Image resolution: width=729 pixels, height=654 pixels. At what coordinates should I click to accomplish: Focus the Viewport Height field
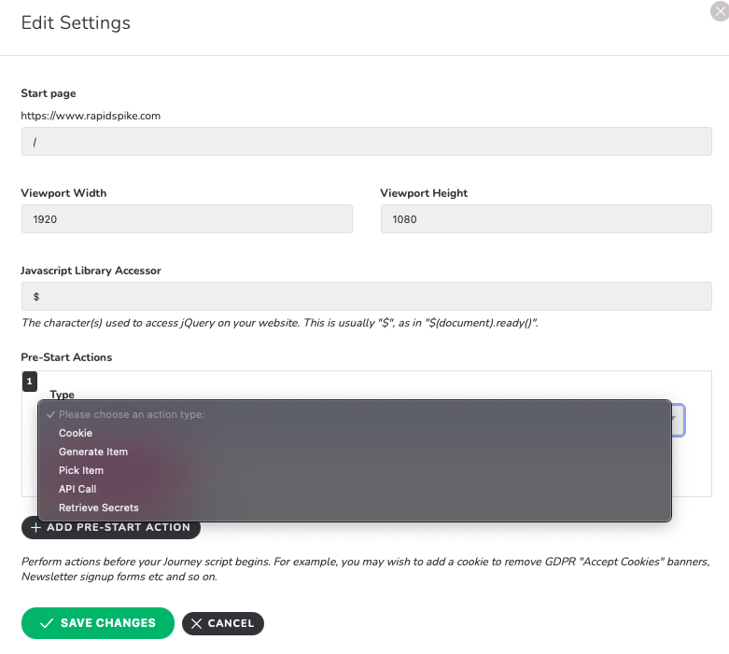click(x=546, y=219)
